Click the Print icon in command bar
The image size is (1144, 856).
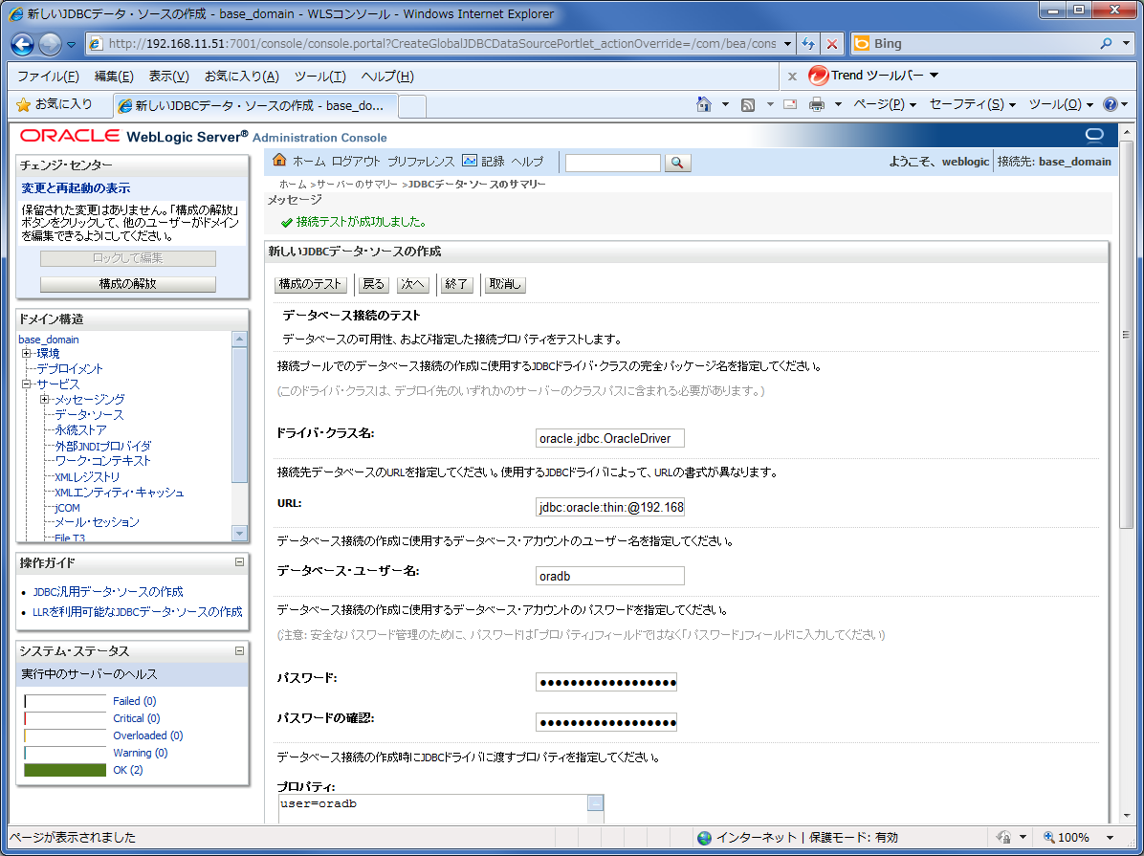pos(817,104)
